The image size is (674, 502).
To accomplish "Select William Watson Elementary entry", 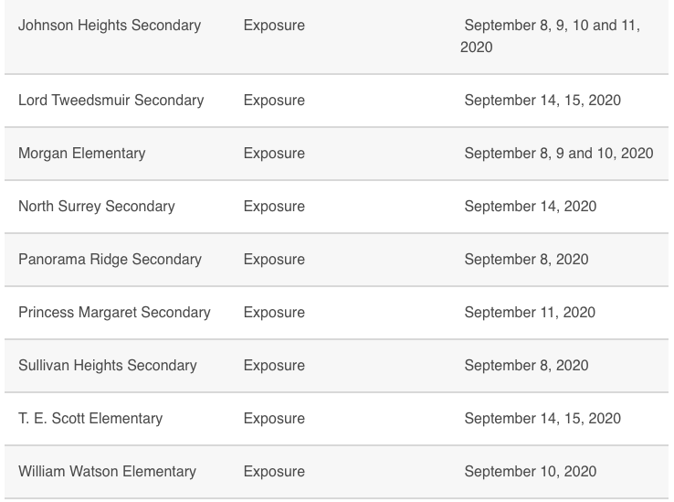I will 107,472.
